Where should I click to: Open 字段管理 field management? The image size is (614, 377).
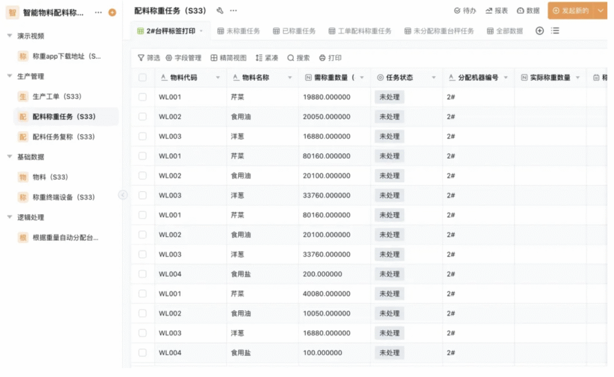pos(183,58)
